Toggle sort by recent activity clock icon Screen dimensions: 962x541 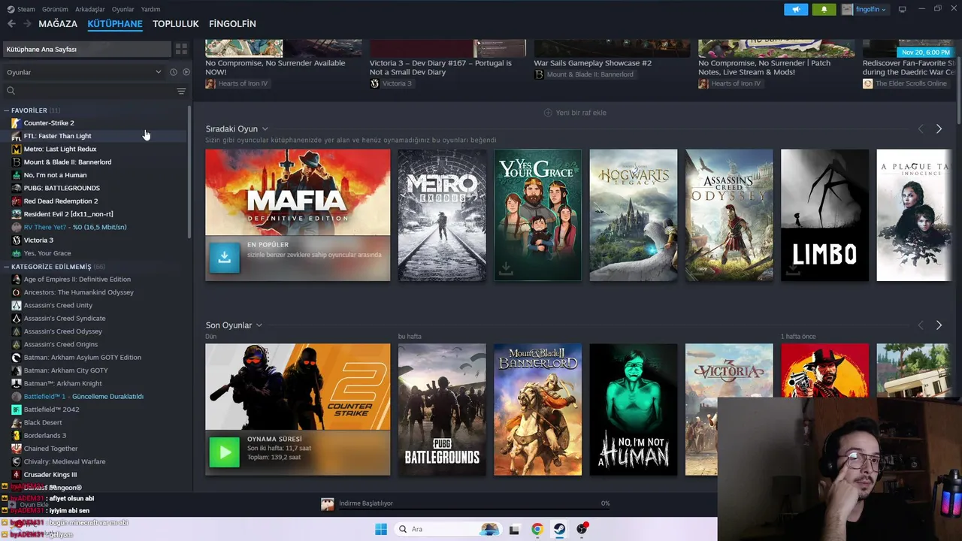click(x=173, y=72)
